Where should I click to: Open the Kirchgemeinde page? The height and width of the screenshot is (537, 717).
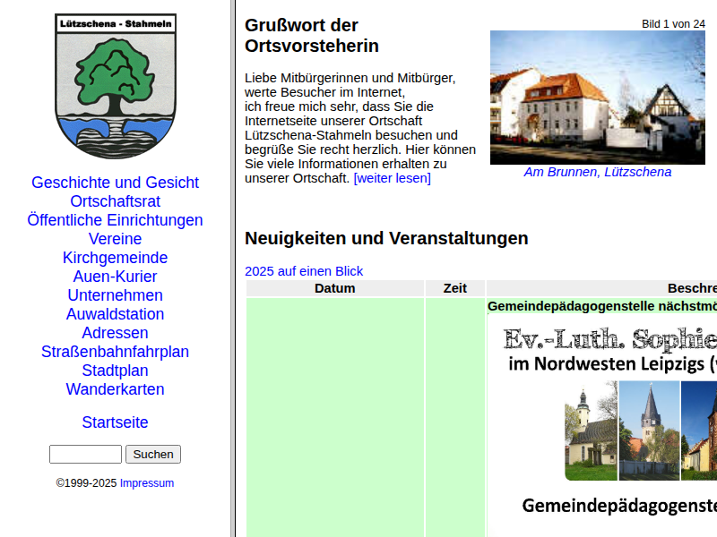tap(115, 258)
